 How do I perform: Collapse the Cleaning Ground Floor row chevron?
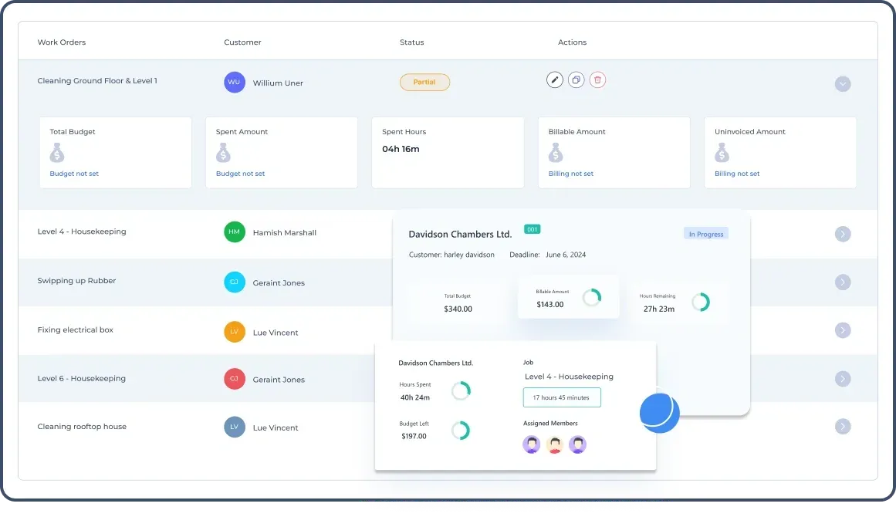(x=843, y=83)
